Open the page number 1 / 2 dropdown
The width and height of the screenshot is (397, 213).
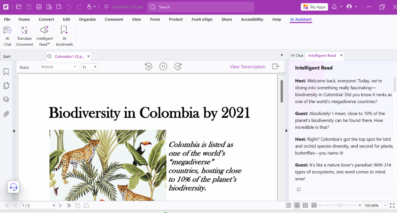[x=54, y=206]
